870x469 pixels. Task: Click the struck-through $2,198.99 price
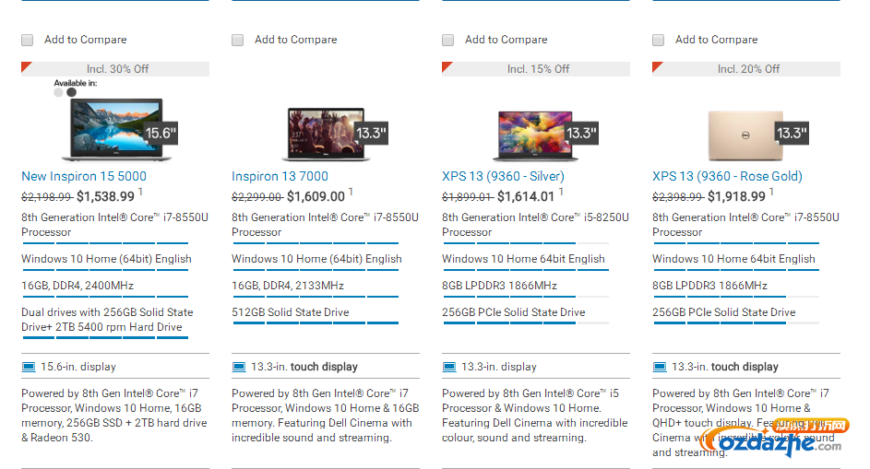tap(47, 197)
